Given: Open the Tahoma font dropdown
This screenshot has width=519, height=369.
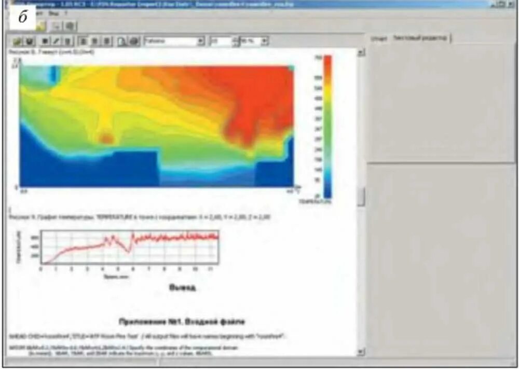Looking at the screenshot, I should [200, 42].
